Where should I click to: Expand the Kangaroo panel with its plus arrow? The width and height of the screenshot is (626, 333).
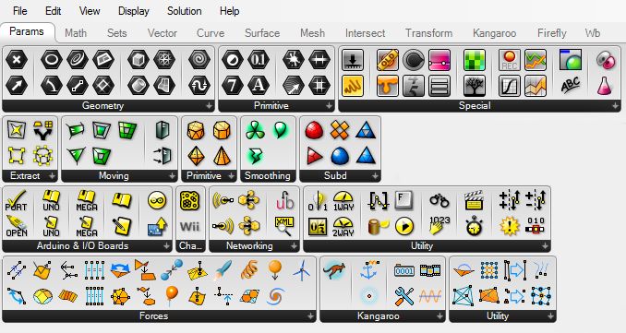(439, 316)
